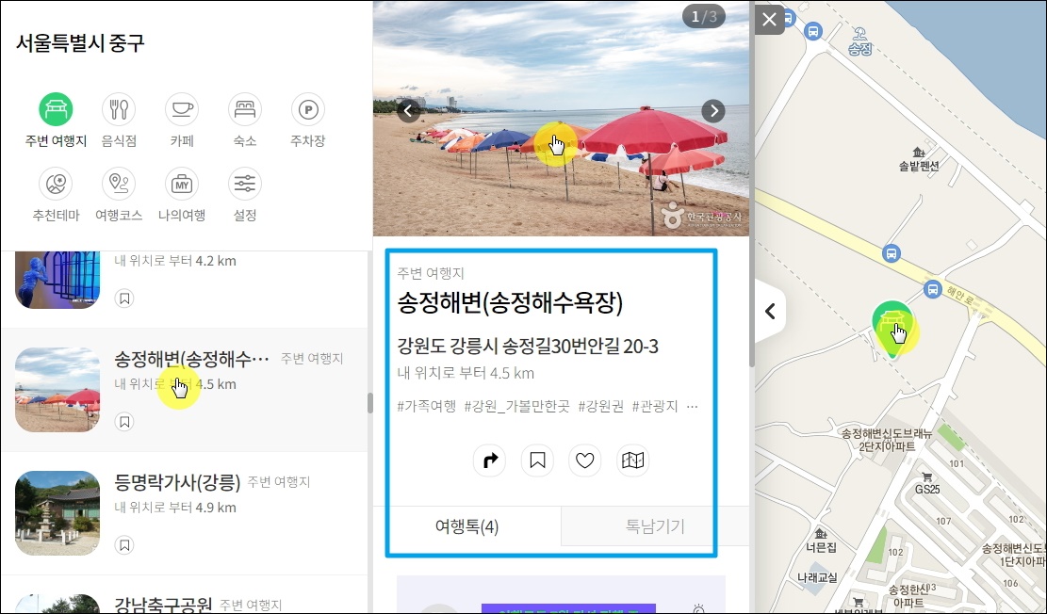Viewport: 1047px width, 614px height.
Task: Click the bus stop marker near 해안로
Action: (x=933, y=290)
